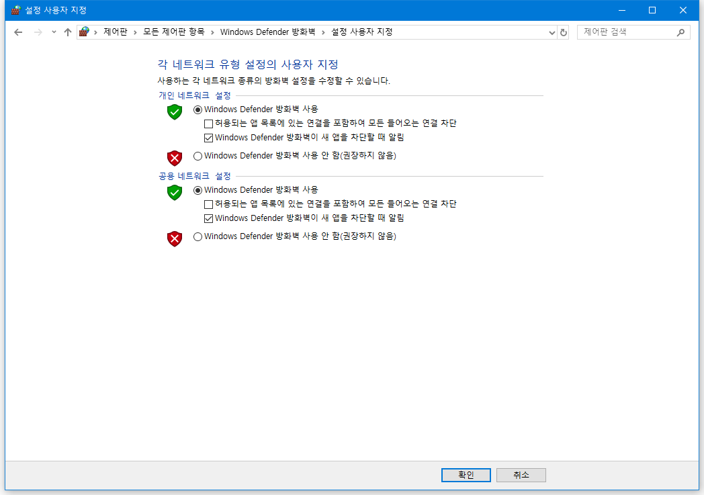Refresh the page with the refresh icon

(x=564, y=32)
